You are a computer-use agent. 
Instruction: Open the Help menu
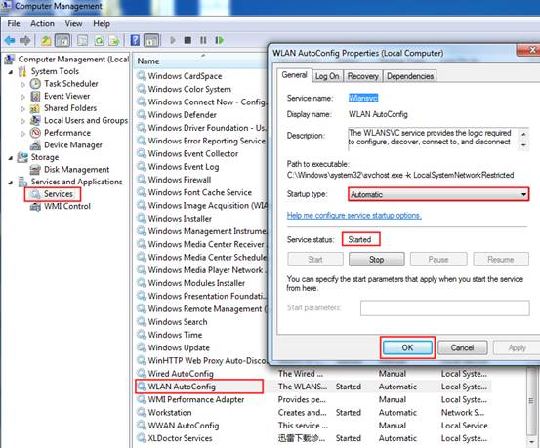click(x=102, y=23)
